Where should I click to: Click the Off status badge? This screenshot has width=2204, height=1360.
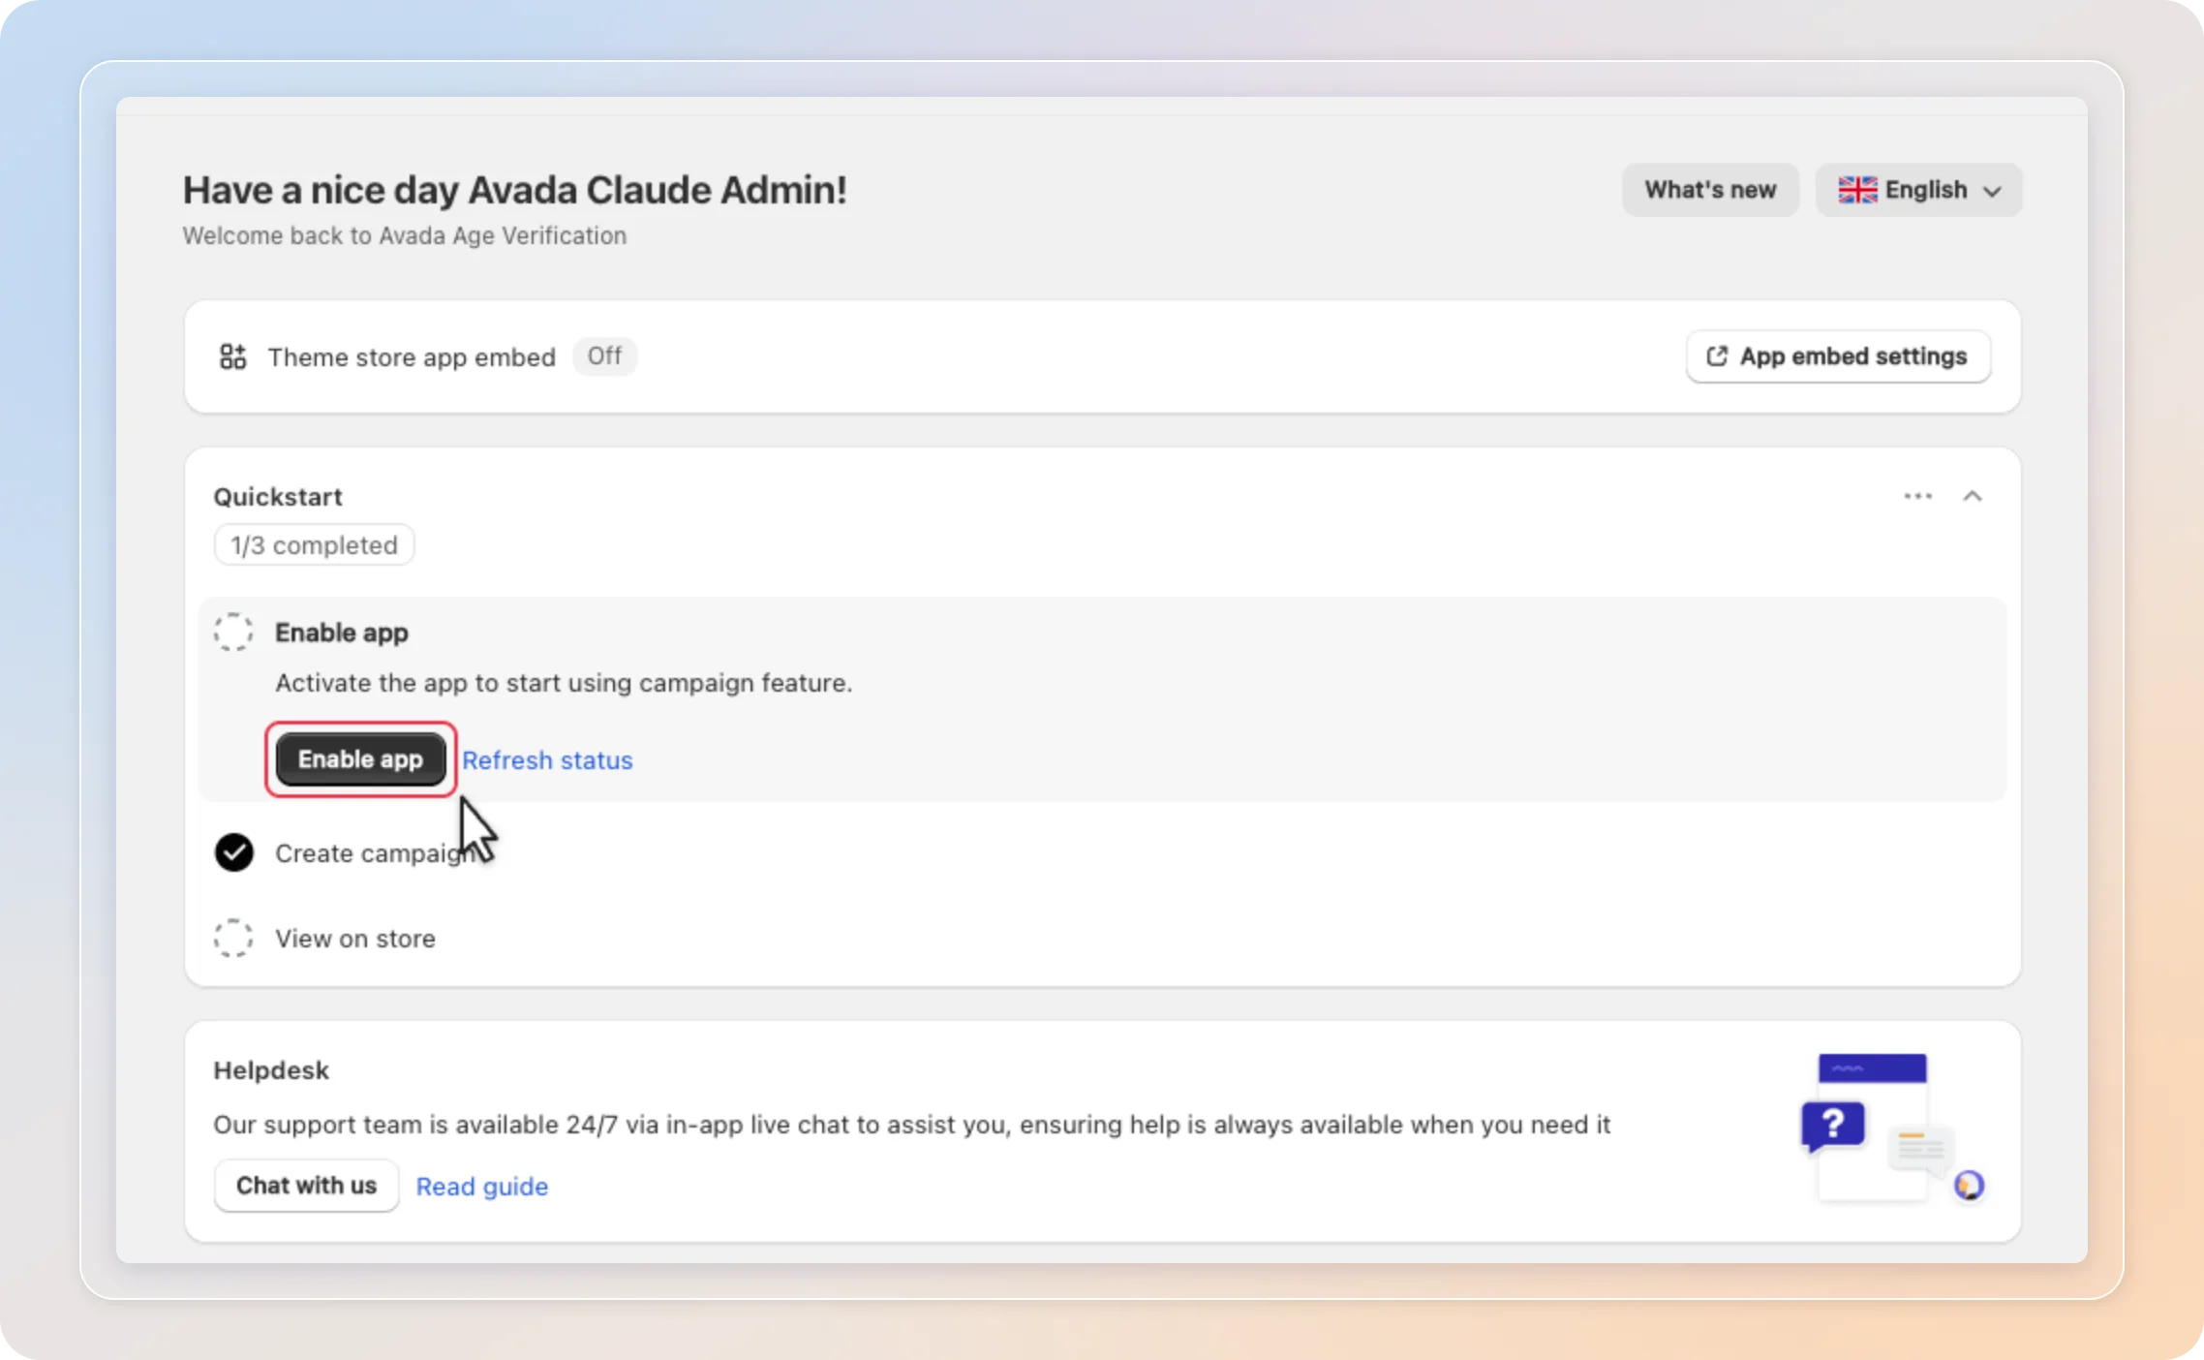pos(604,356)
